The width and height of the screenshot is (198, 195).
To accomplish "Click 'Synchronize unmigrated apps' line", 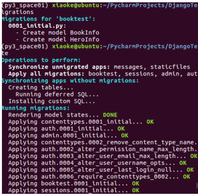I will pyautogui.click(x=99, y=67).
